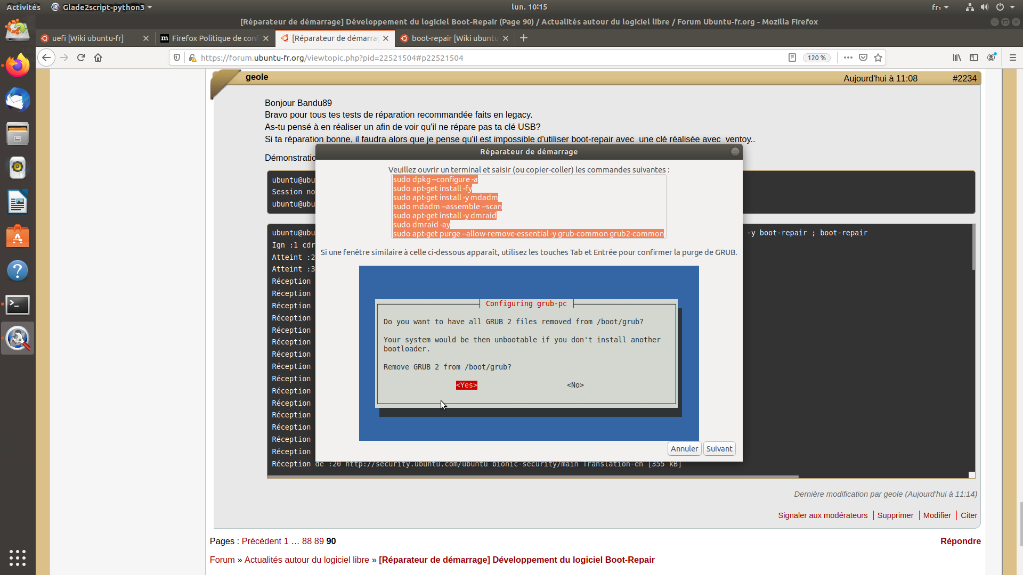1023x575 pixels.
Task: Expand Glade2script-python3 app menu
Action: tap(101, 7)
